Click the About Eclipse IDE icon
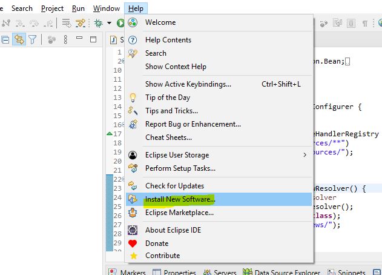 133,230
